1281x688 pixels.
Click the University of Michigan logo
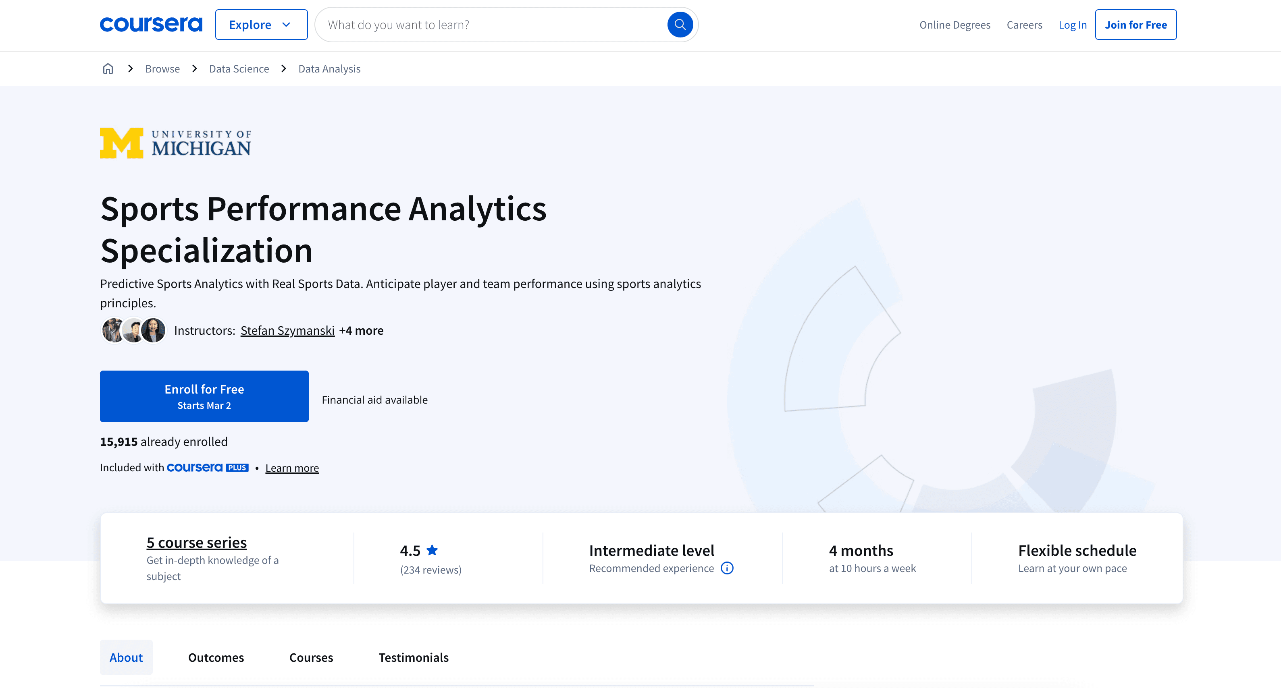(175, 143)
